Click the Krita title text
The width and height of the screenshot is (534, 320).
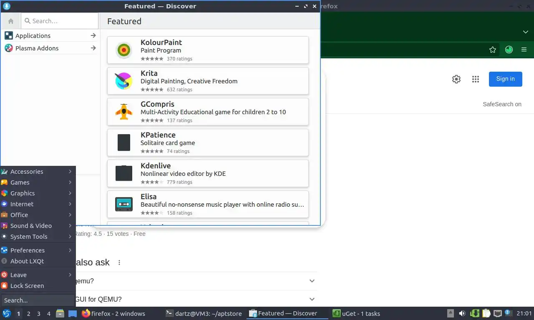149,73
